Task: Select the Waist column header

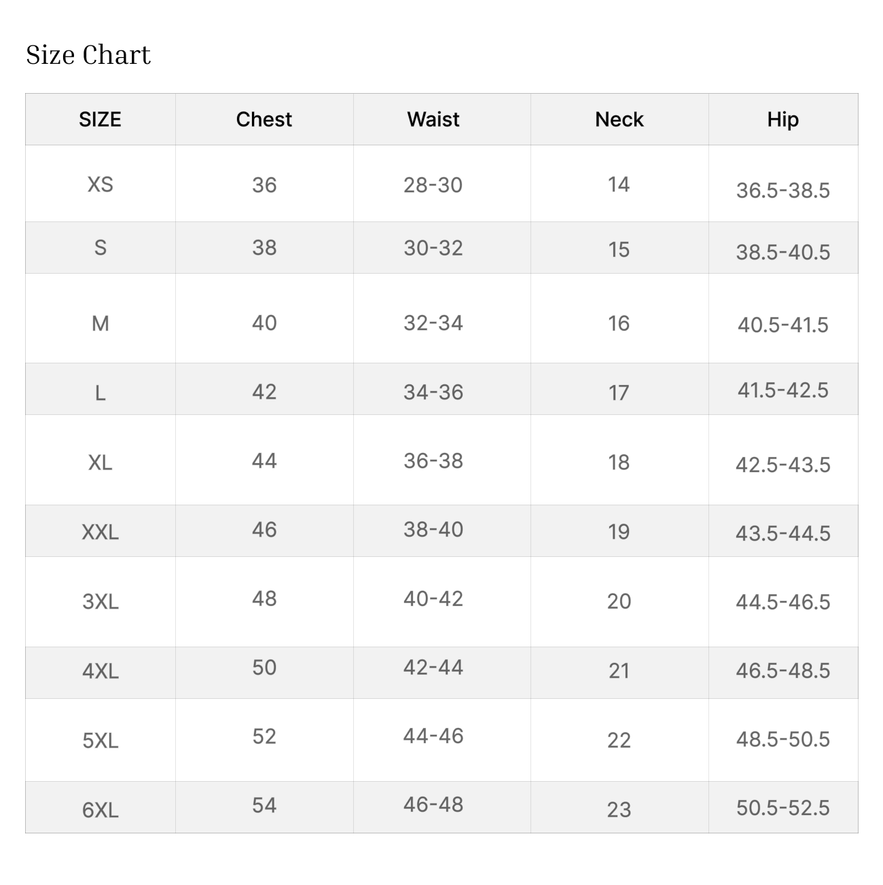Action: [x=433, y=120]
